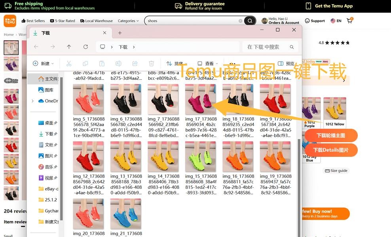
Task: Open the 查看 view dropdown
Action: point(208,64)
